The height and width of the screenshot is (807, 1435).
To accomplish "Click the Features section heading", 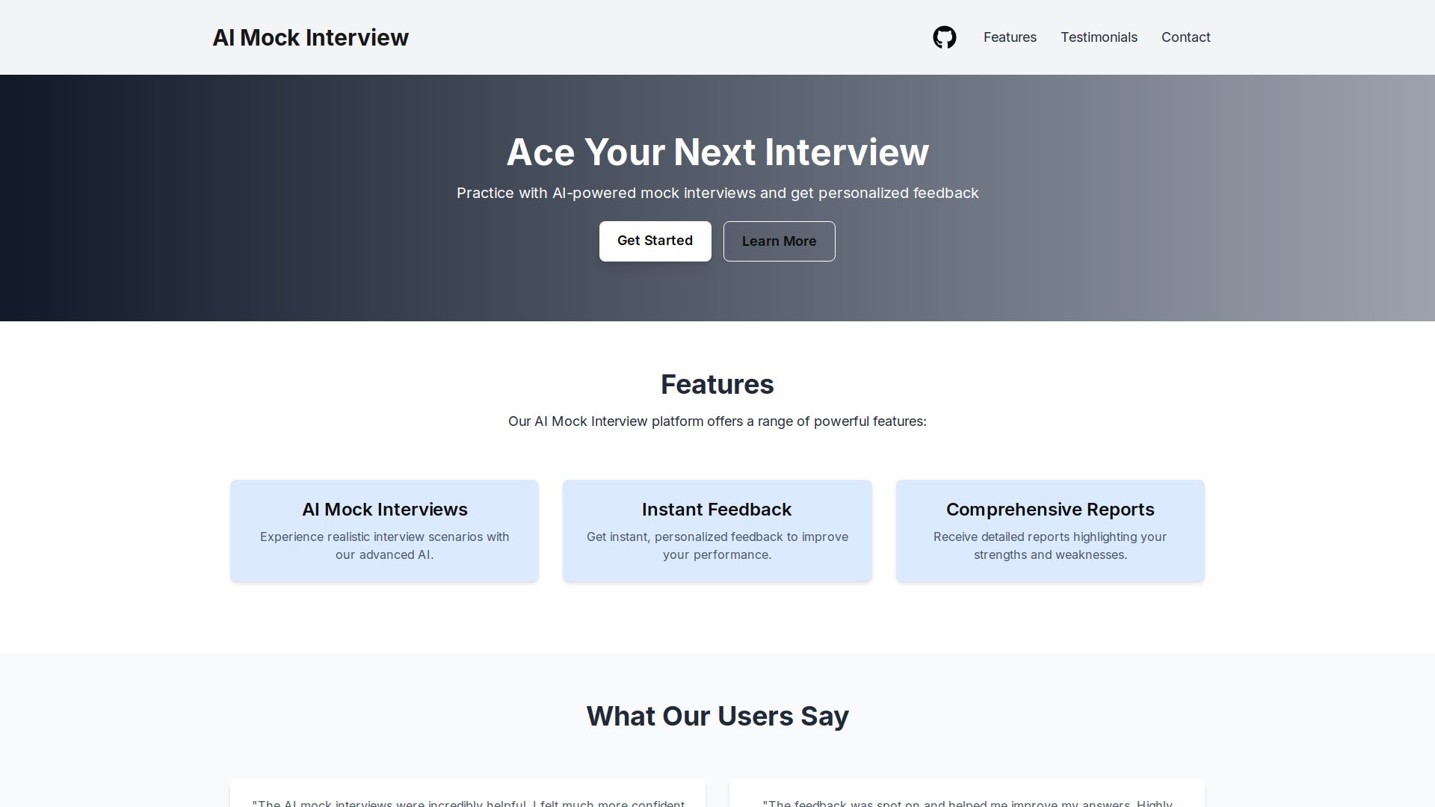I will pos(717,384).
